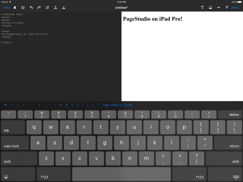The image size is (243, 182).
Task: Toggle the caps lock key
Action: tap(15, 143)
